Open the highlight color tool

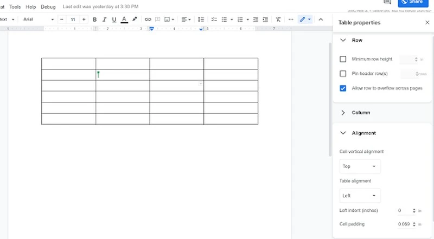135,20
